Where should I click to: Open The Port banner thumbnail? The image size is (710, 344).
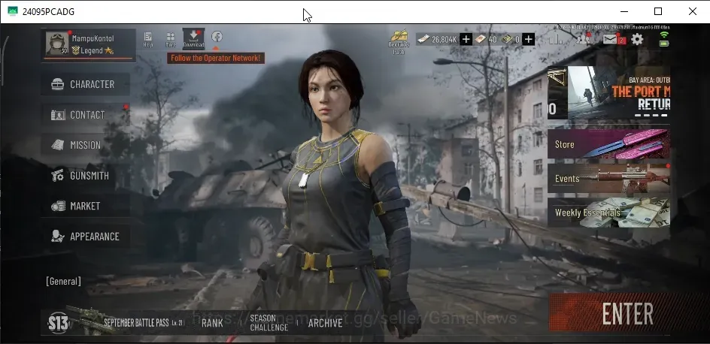pos(608,92)
